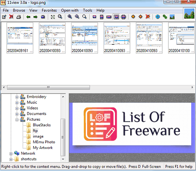Open the Tools menu
This screenshot has height=171, width=196.
coord(88,10)
